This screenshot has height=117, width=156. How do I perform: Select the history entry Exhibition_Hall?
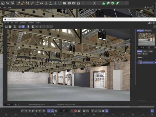pos(147,63)
